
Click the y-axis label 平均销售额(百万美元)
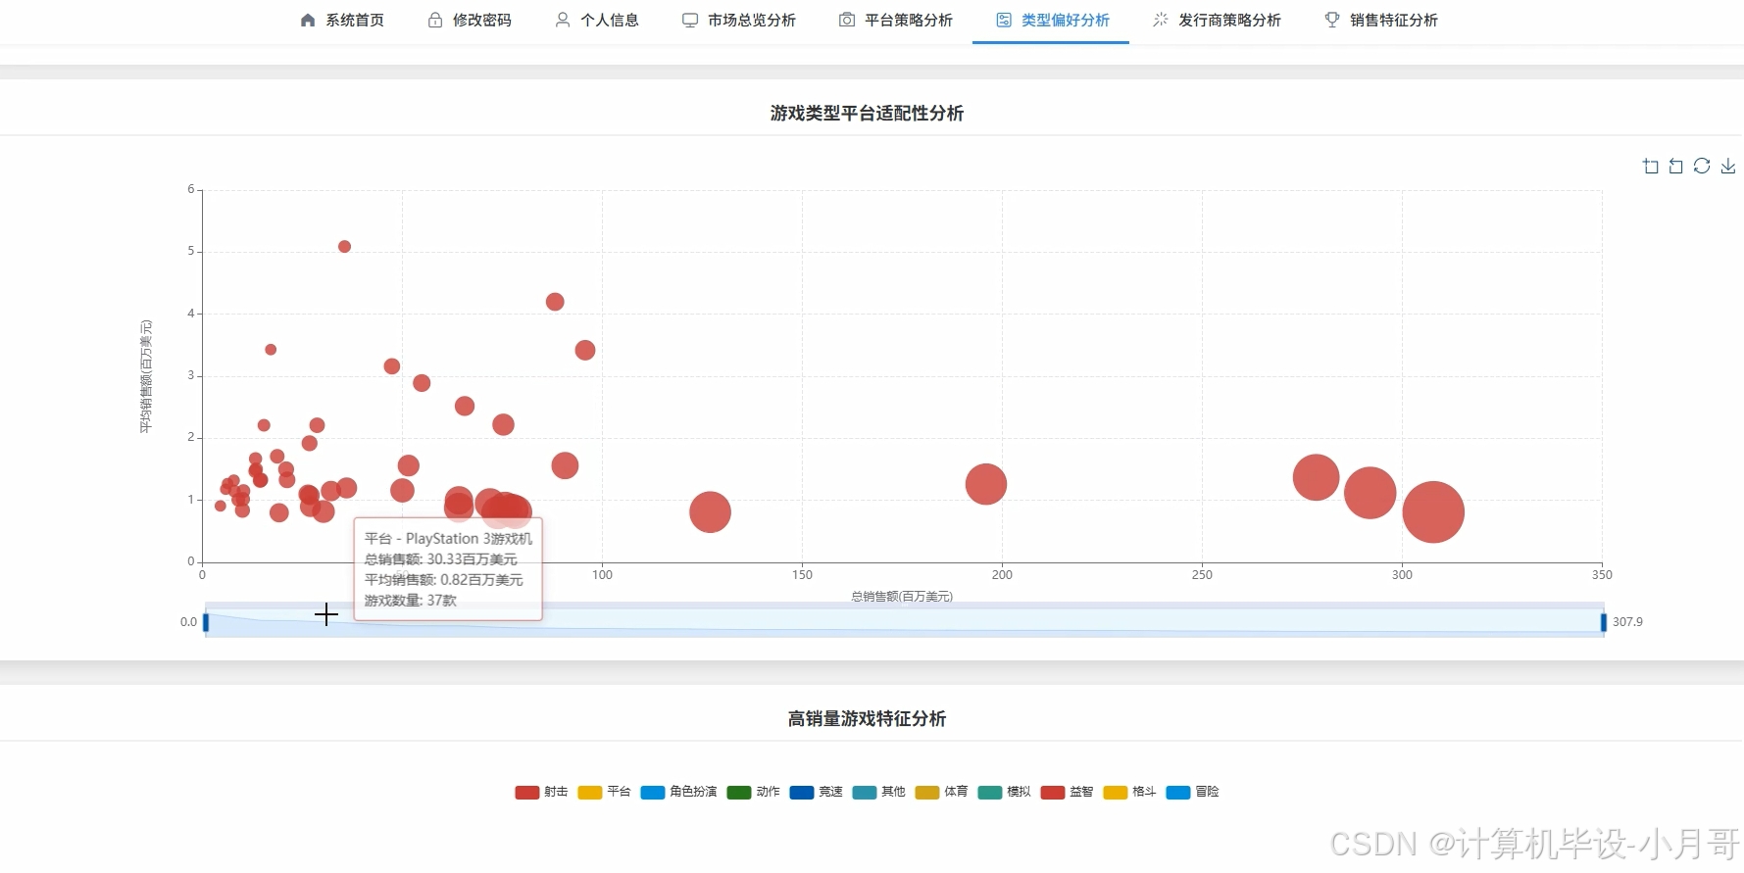point(146,376)
